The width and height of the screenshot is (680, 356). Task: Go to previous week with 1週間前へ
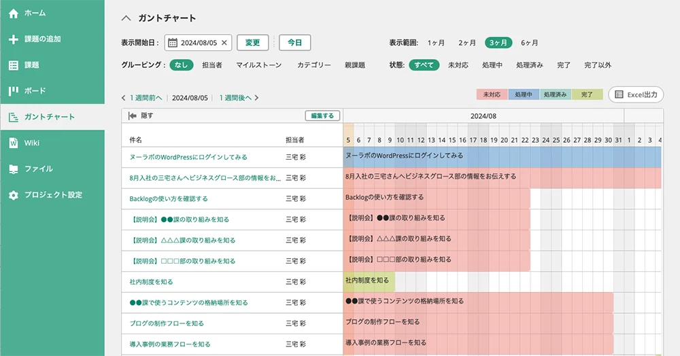pyautogui.click(x=142, y=98)
